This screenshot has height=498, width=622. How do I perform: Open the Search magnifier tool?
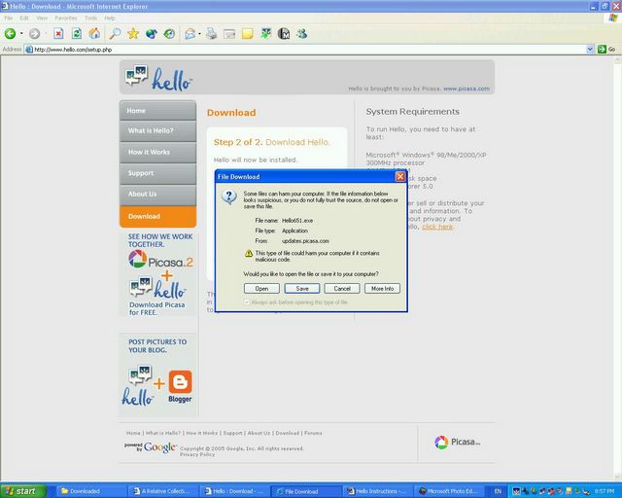[x=115, y=34]
